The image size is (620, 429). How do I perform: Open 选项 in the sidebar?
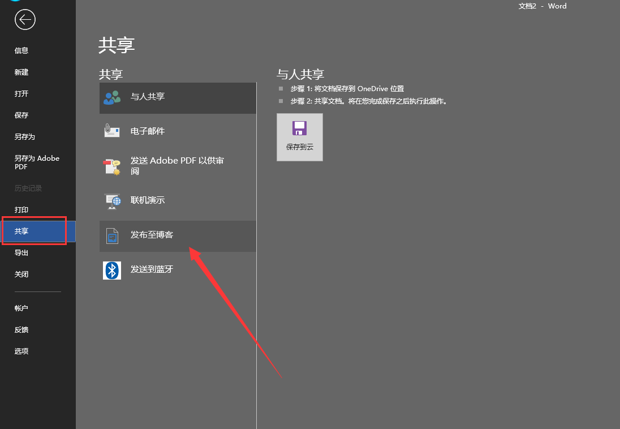pyautogui.click(x=21, y=351)
